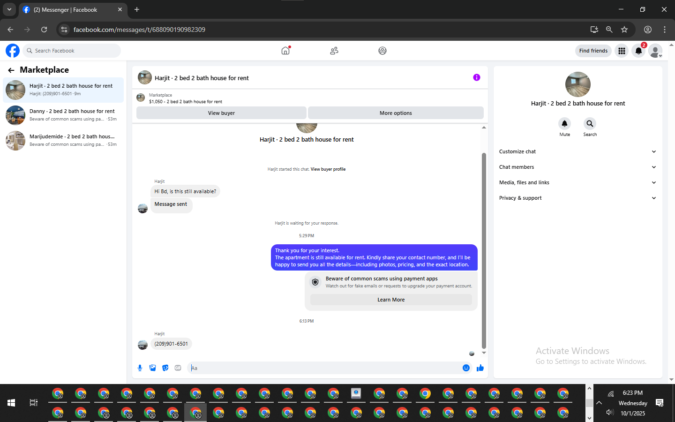Image resolution: width=675 pixels, height=422 pixels.
Task: Open the Notifications bell
Action: [638, 51]
